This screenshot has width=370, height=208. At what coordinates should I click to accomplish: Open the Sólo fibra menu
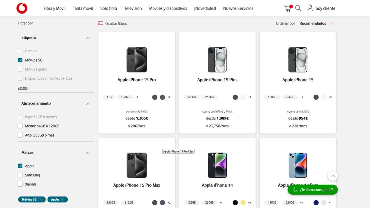108,8
